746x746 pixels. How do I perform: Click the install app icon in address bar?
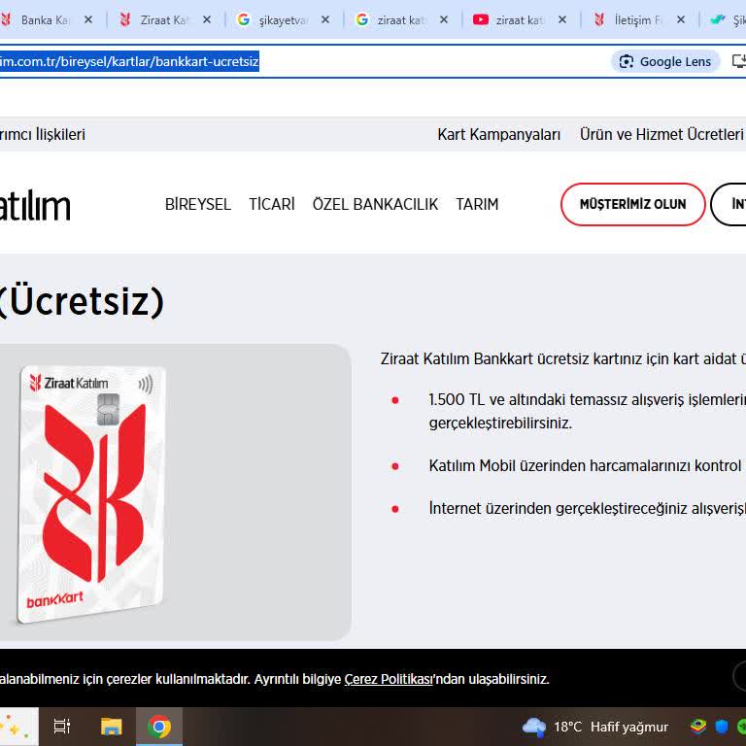(x=739, y=61)
